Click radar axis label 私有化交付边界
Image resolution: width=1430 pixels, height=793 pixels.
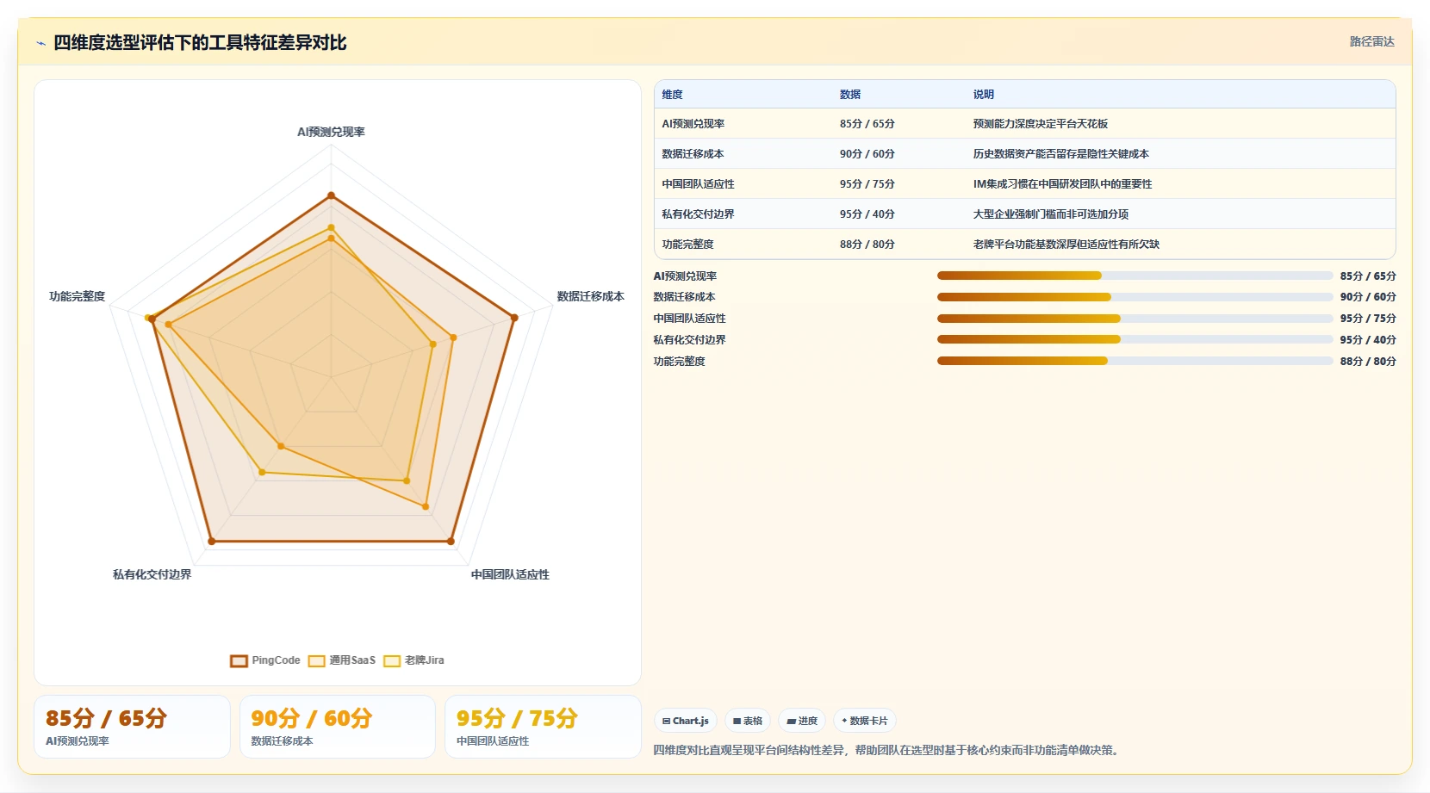152,574
